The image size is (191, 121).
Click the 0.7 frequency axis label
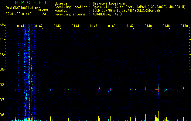3,100
